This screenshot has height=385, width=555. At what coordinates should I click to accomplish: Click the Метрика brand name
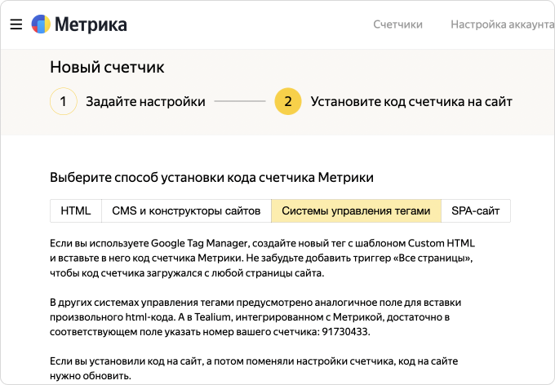point(91,24)
